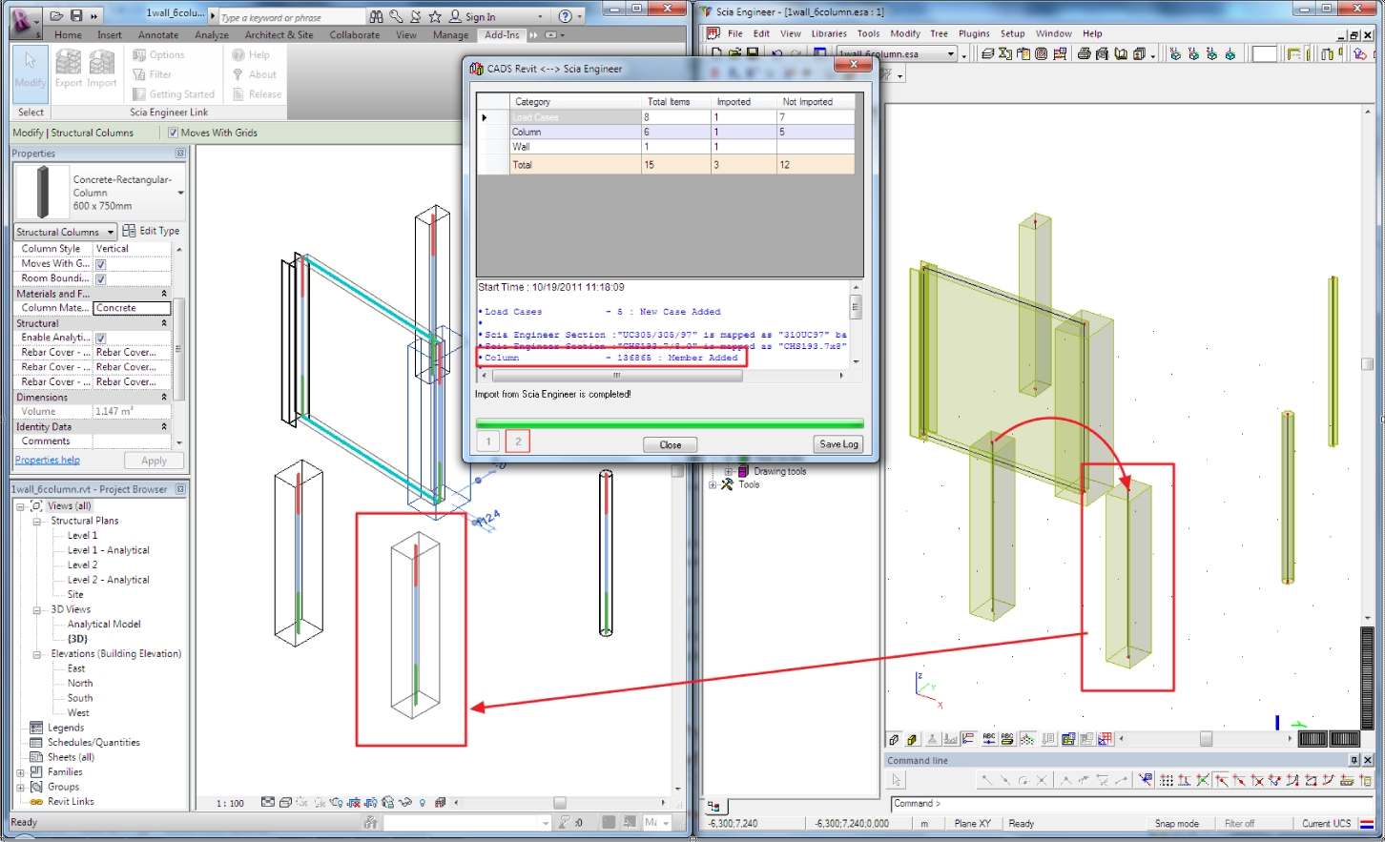Uncheck Moves With Grids in the options bar
Viewport: 1385px width, 842px height.
pos(173,133)
